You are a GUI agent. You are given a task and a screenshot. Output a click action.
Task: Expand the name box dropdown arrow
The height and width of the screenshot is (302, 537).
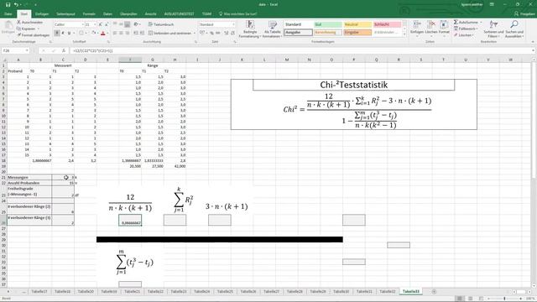[27, 50]
